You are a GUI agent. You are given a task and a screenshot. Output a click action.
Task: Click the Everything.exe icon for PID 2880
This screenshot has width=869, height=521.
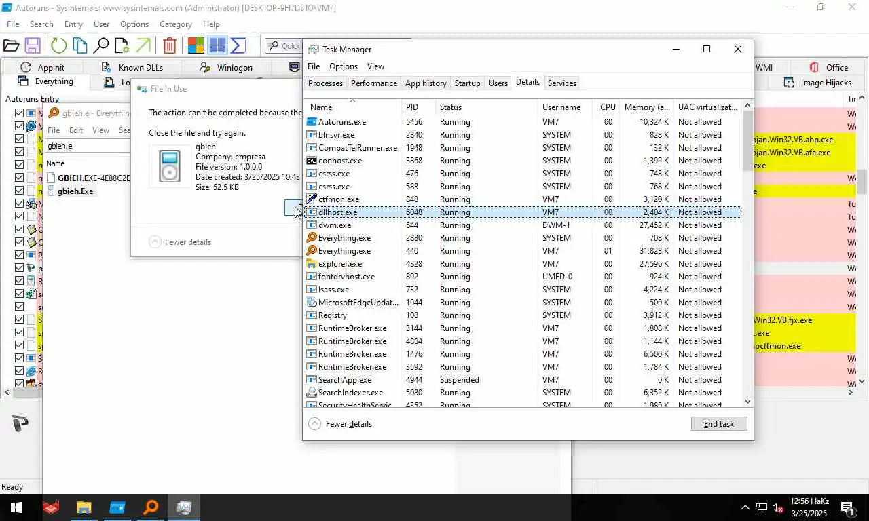click(x=312, y=238)
